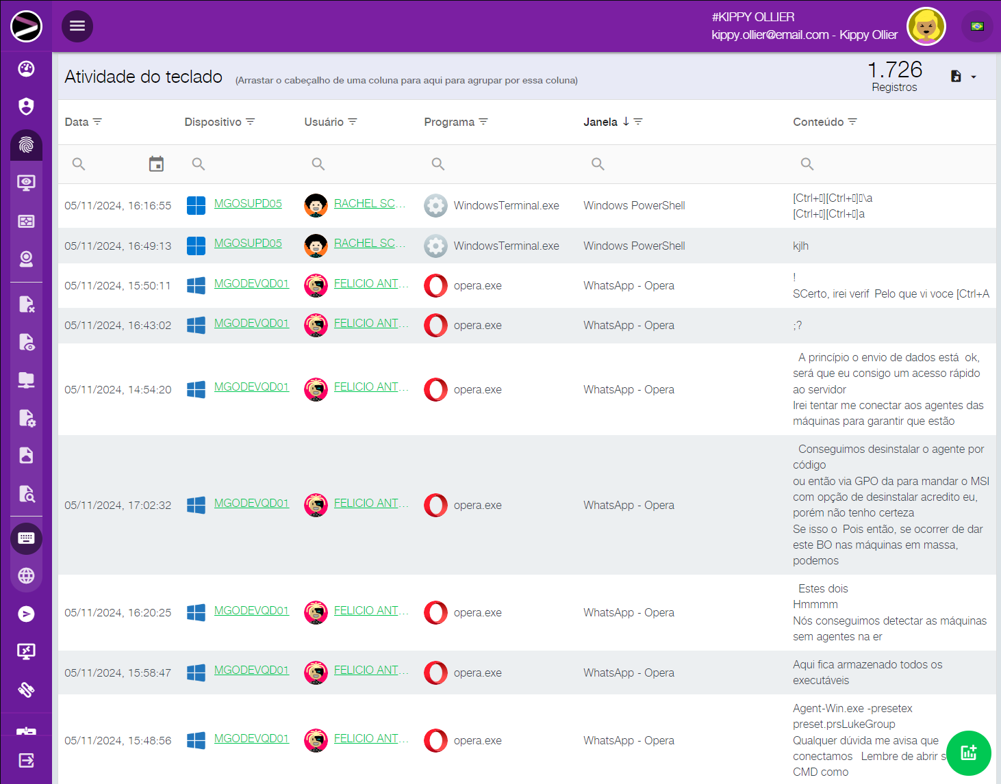Click the globe web sidebar icon
This screenshot has height=784, width=1001.
click(x=26, y=576)
